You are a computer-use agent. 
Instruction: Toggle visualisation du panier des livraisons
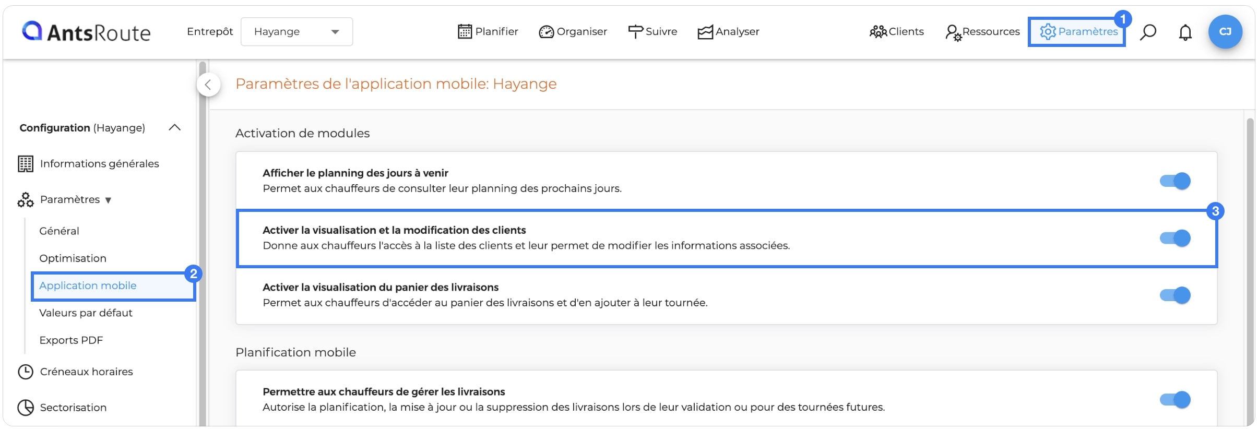(1175, 295)
